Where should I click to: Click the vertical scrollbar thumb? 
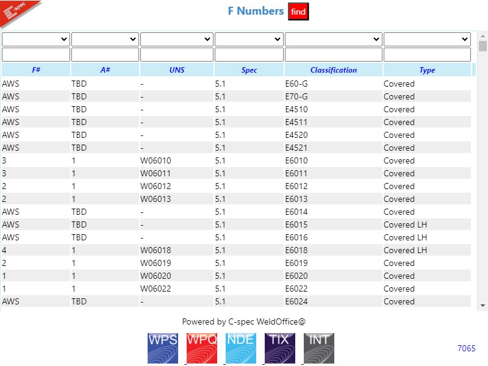tap(483, 46)
